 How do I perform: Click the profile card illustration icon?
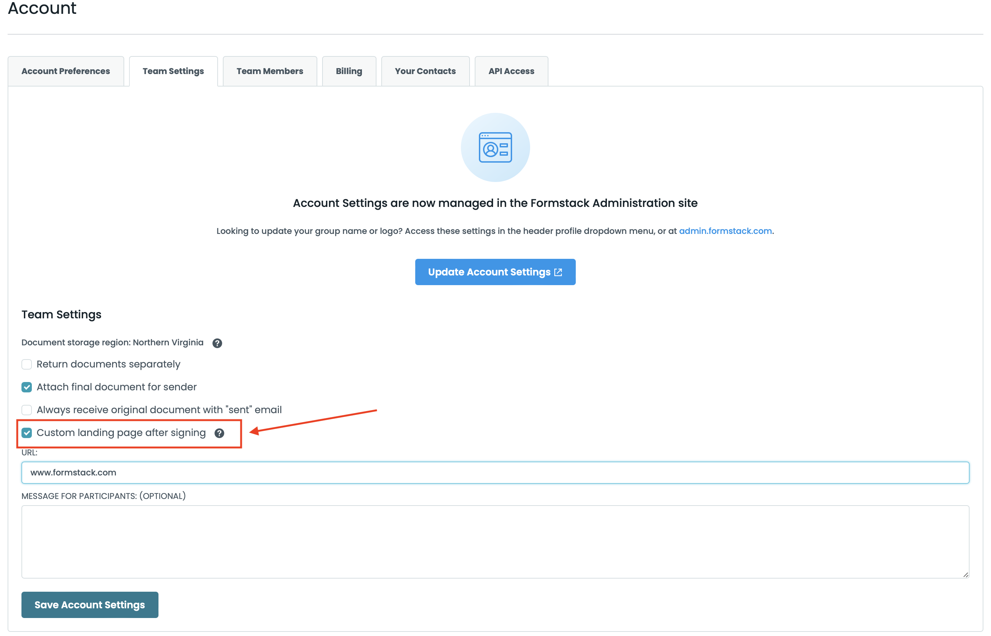click(495, 147)
